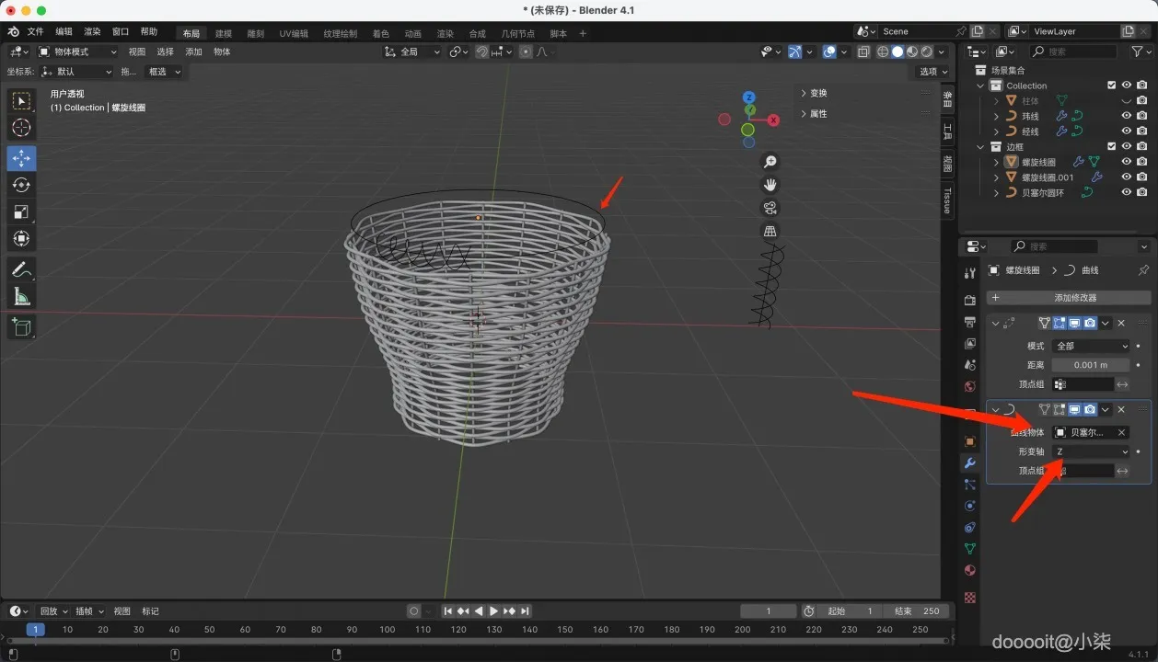Hide 纬线 object using its eye icon
The width and height of the screenshot is (1158, 662).
1126,116
